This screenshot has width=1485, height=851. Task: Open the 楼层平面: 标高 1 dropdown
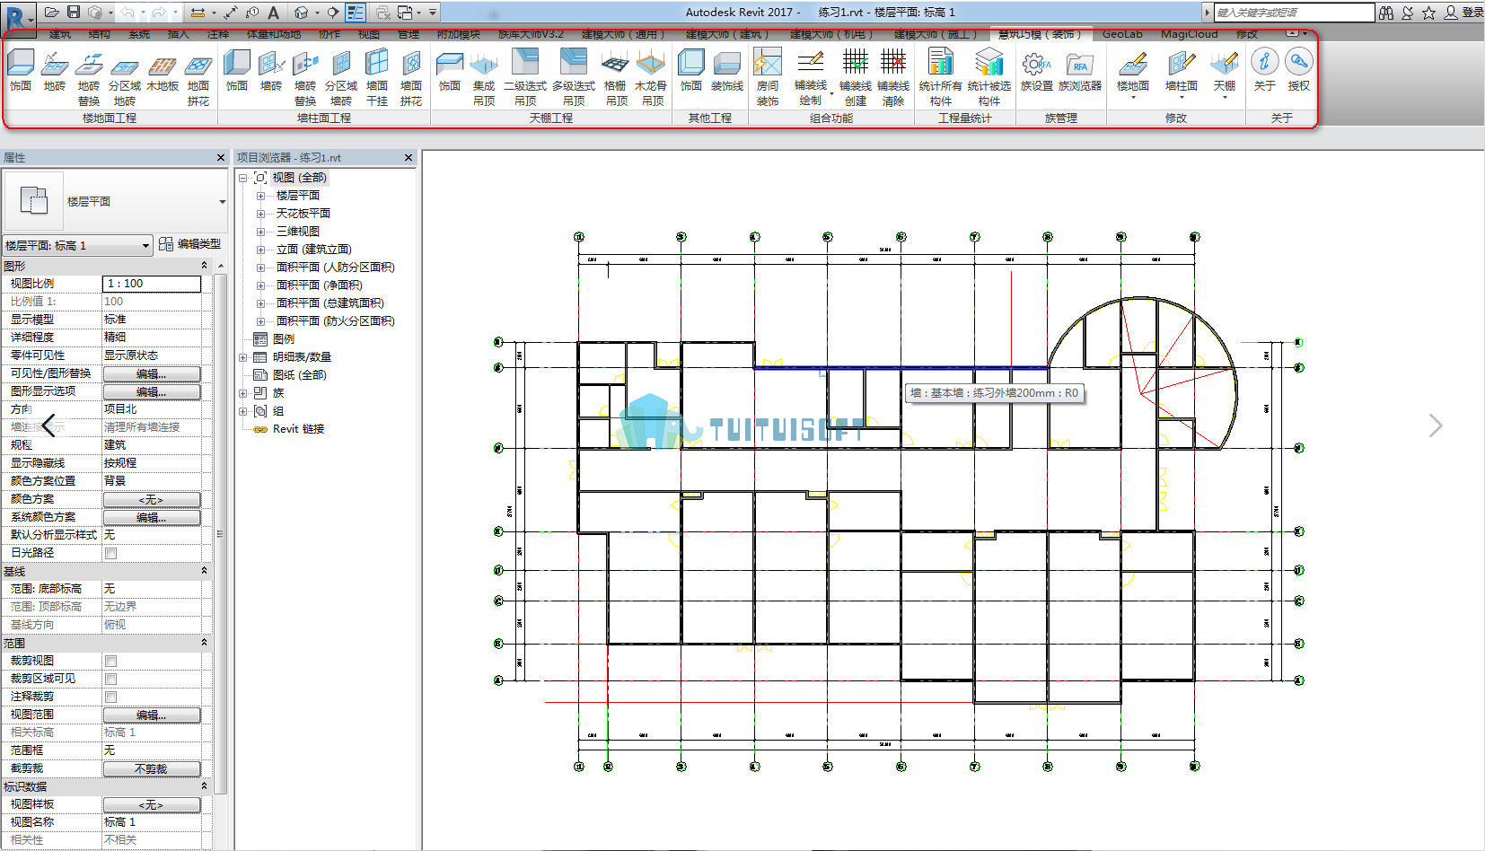77,245
